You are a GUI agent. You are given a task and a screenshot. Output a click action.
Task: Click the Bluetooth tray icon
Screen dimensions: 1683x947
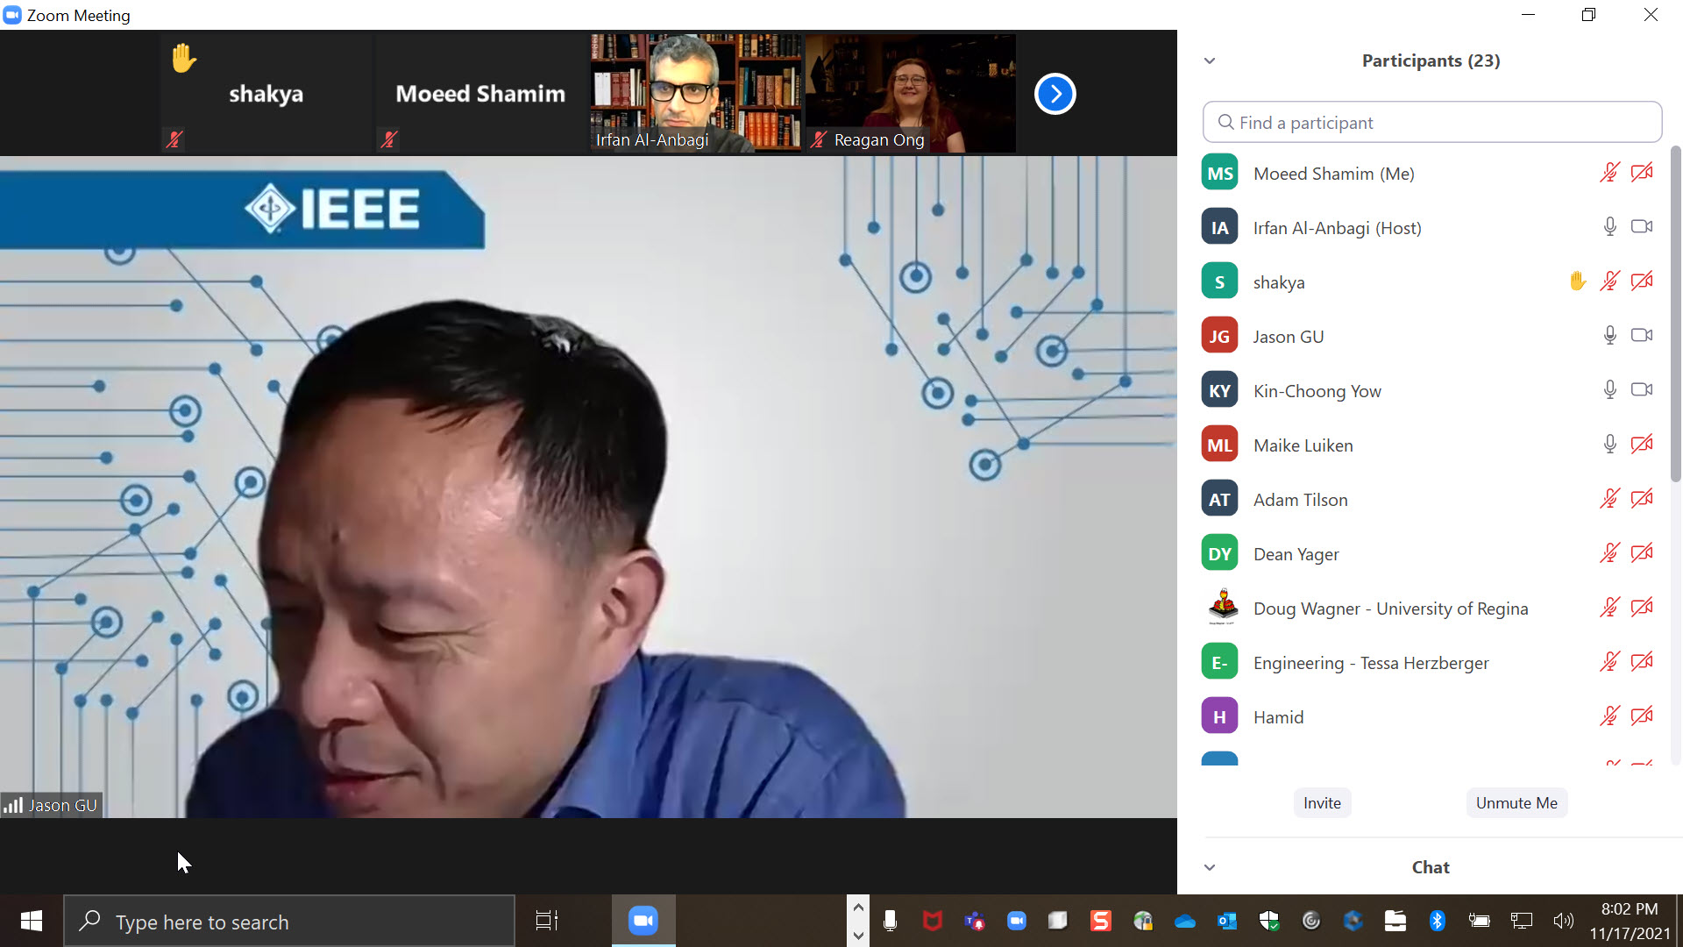point(1437,921)
